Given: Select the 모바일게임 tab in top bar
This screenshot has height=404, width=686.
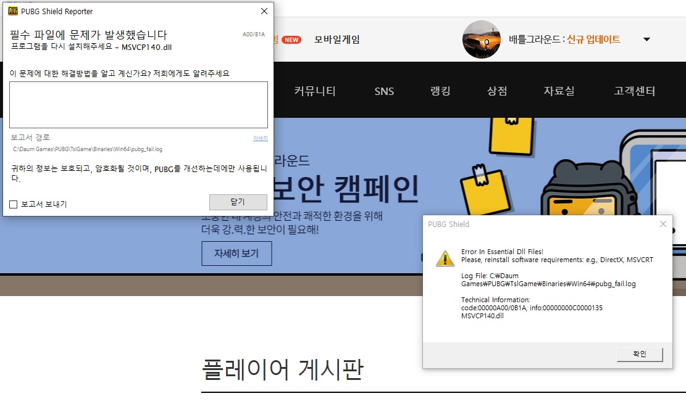Looking at the screenshot, I should [x=337, y=39].
